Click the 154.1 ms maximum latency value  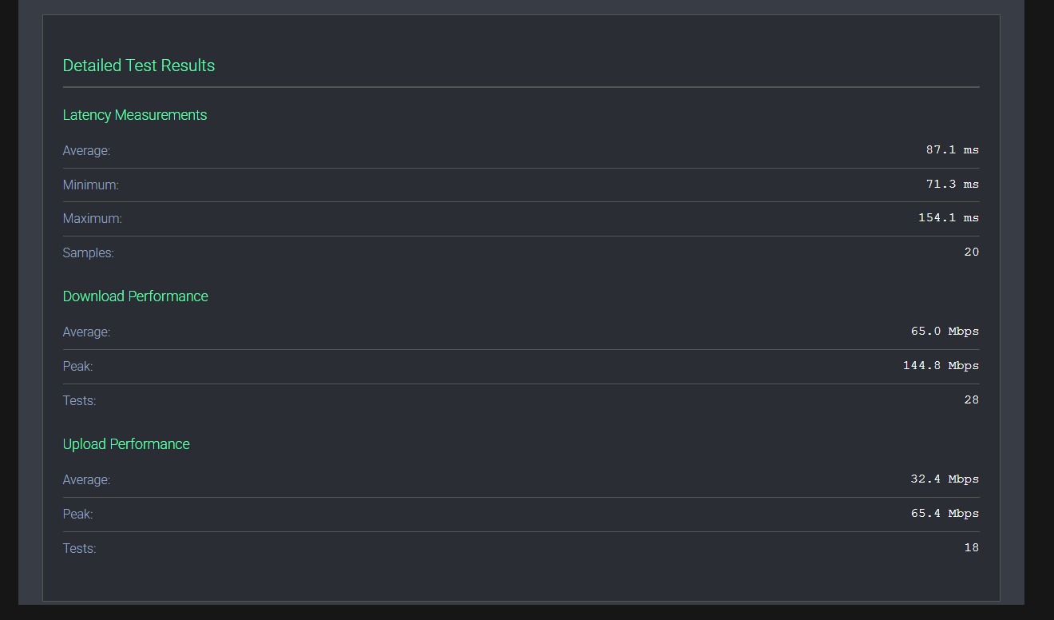949,218
